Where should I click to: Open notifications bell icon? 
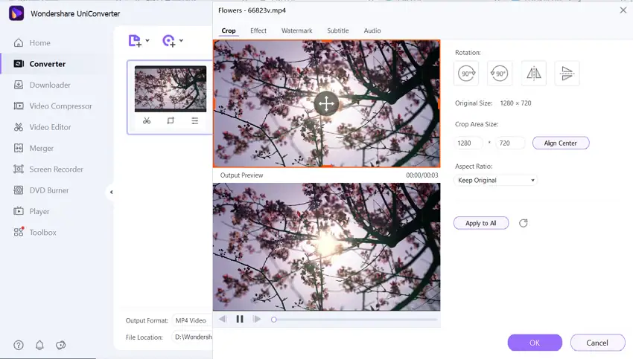pyautogui.click(x=39, y=345)
